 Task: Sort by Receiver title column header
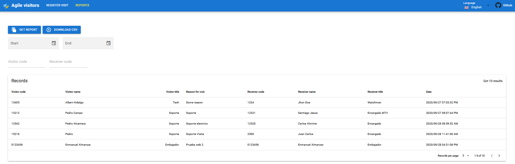[375, 92]
